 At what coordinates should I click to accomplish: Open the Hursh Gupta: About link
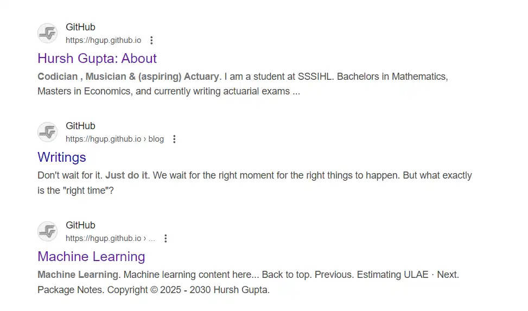(97, 58)
